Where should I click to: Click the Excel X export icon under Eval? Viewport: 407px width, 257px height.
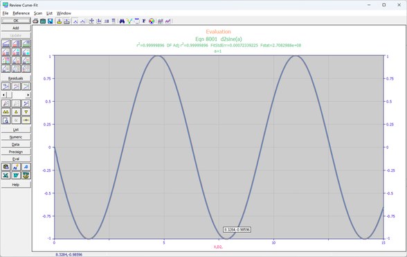(x=6, y=175)
